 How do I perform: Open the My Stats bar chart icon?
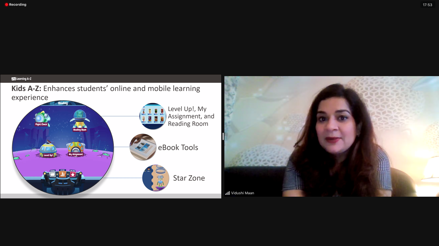62,174
